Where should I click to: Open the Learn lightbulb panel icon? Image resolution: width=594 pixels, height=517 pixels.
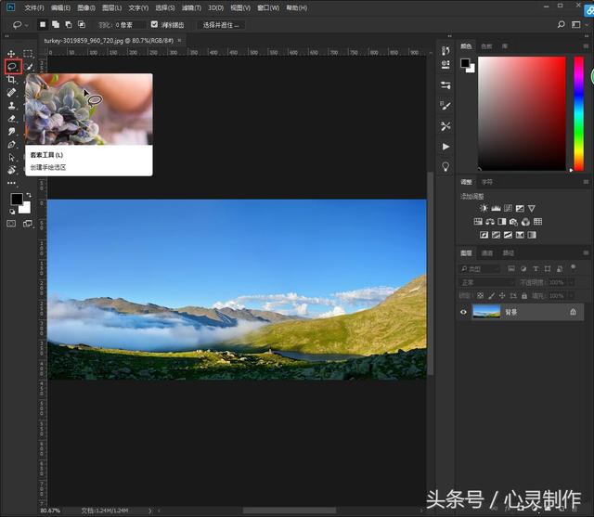coord(445,167)
